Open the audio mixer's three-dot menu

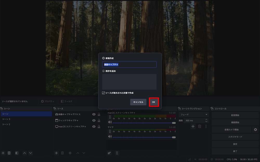coord(117,153)
